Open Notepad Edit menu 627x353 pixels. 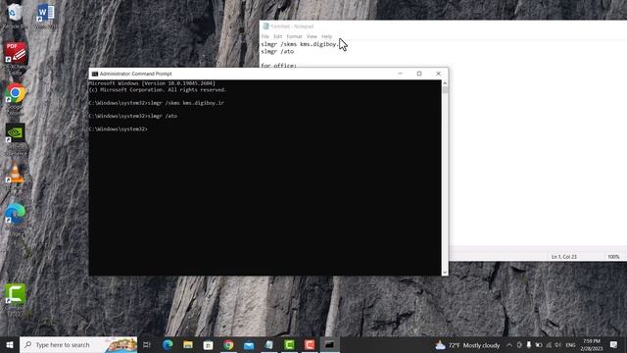coord(278,36)
